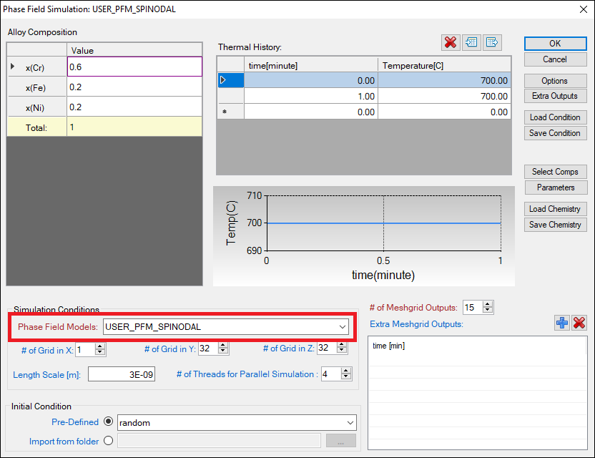Image resolution: width=595 pixels, height=458 pixels.
Task: Select the x(Ni) value cell
Action: click(134, 107)
